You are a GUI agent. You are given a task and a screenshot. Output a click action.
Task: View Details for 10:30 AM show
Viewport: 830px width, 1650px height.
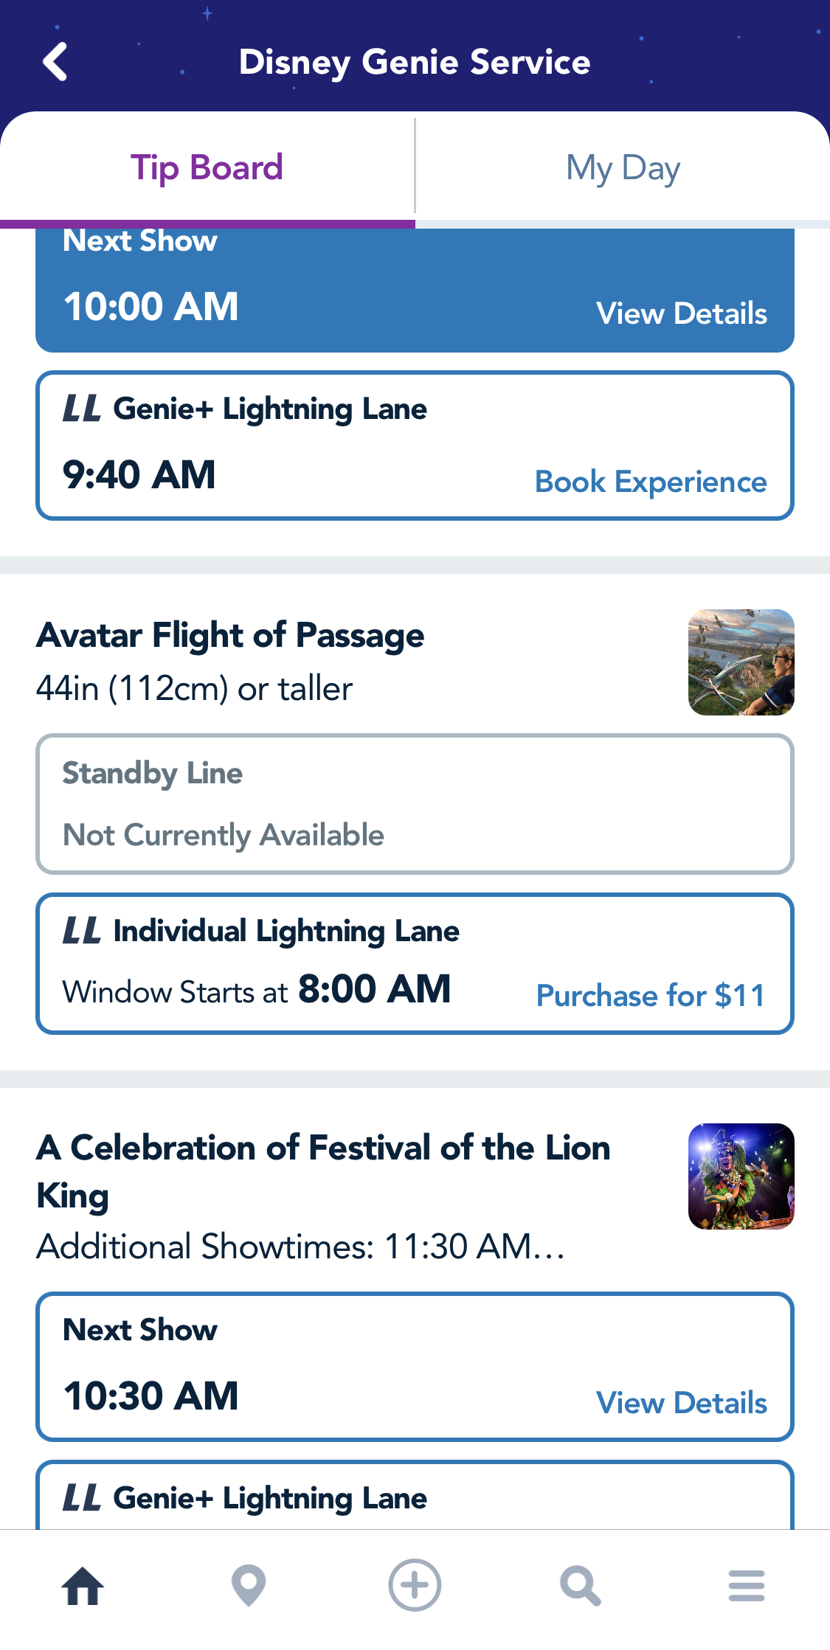coord(681,1403)
